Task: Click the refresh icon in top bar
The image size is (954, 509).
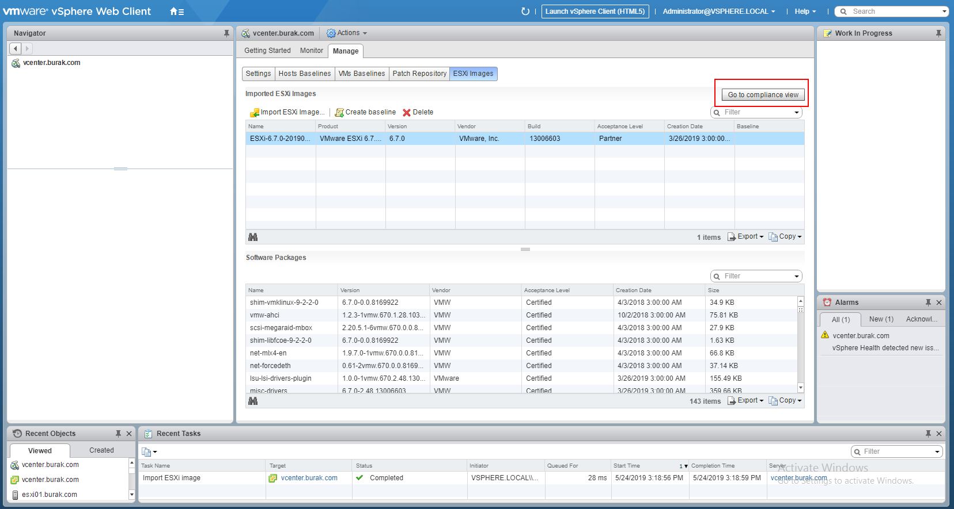Action: point(525,12)
